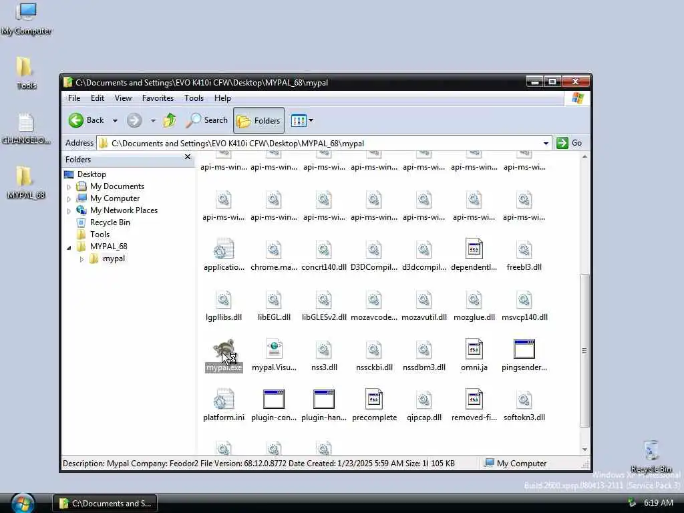The width and height of the screenshot is (684, 513).
Task: Go up one folder level
Action: click(x=170, y=120)
